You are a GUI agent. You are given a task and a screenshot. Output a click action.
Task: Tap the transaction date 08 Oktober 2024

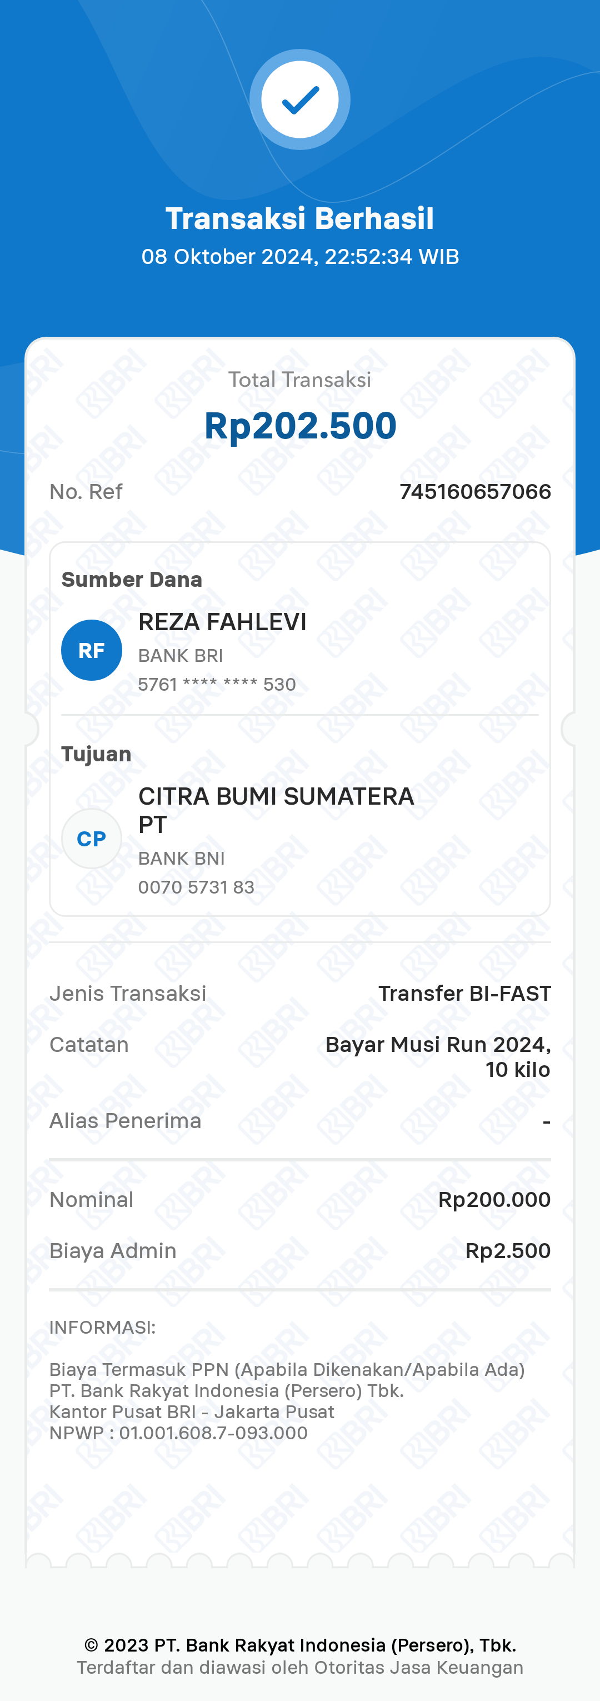coord(228,257)
